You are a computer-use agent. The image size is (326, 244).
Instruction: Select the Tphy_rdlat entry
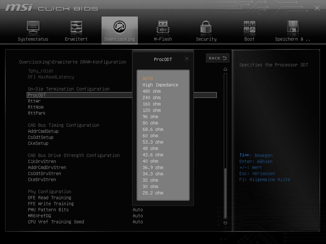tap(40, 71)
